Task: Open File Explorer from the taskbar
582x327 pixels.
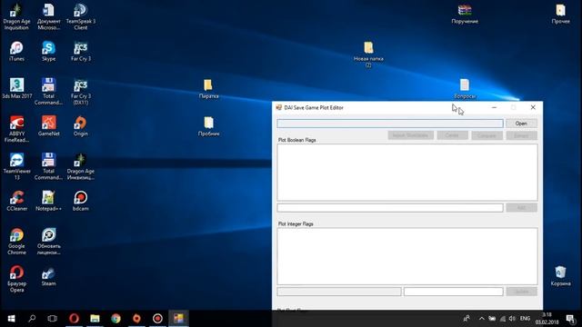Action: coord(95,319)
